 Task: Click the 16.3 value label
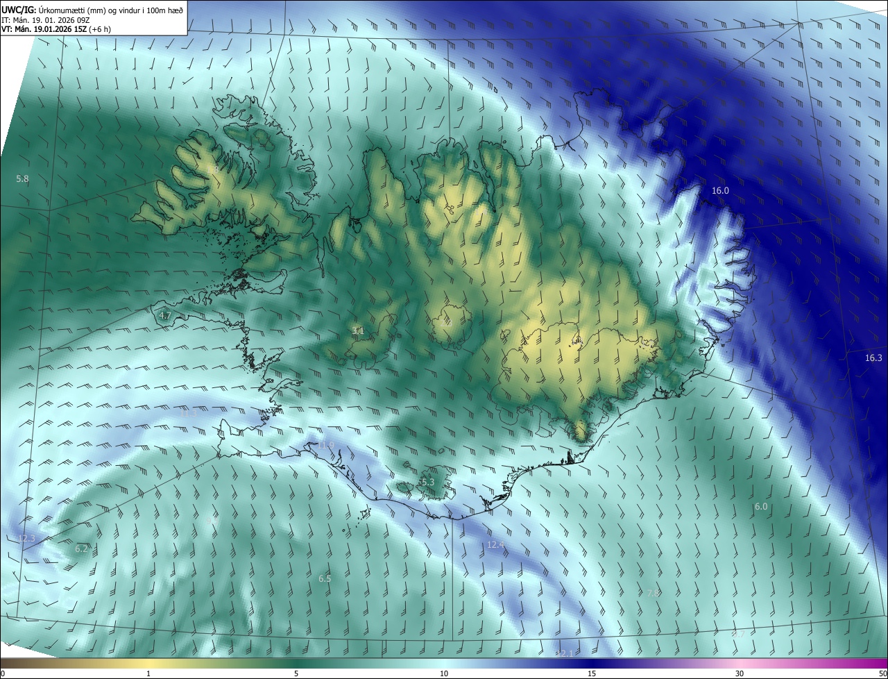pyautogui.click(x=873, y=358)
